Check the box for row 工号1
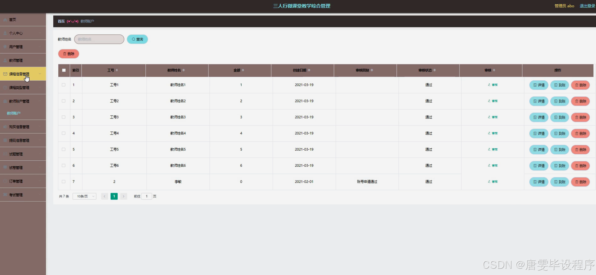The height and width of the screenshot is (275, 596). (x=64, y=85)
